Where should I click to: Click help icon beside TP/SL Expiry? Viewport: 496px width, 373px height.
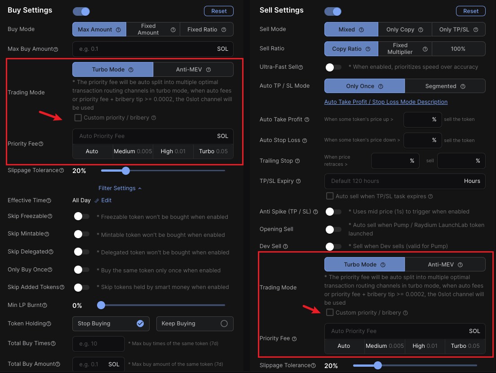tap(298, 181)
